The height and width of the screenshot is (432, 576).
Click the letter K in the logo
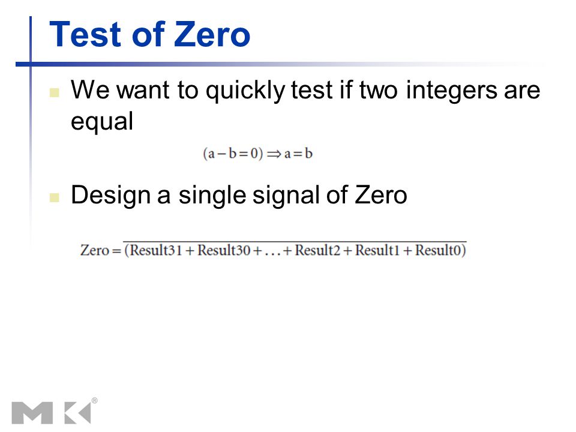(x=77, y=413)
